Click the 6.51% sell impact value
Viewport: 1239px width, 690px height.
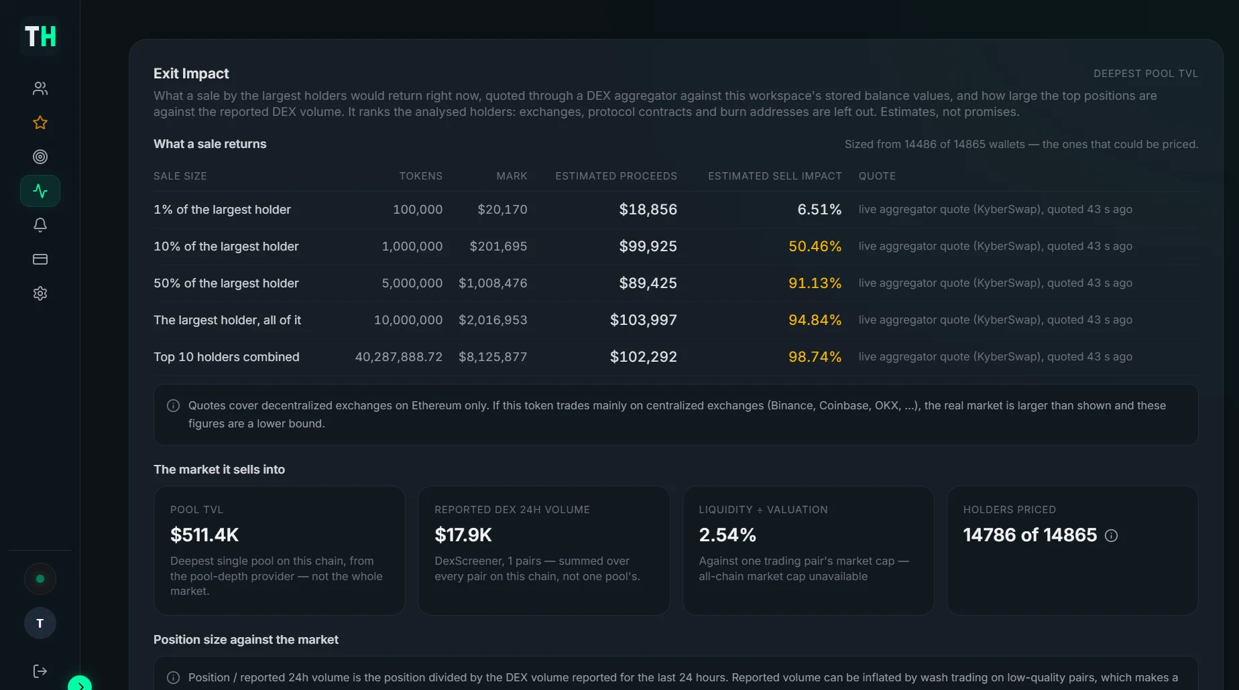(x=819, y=210)
